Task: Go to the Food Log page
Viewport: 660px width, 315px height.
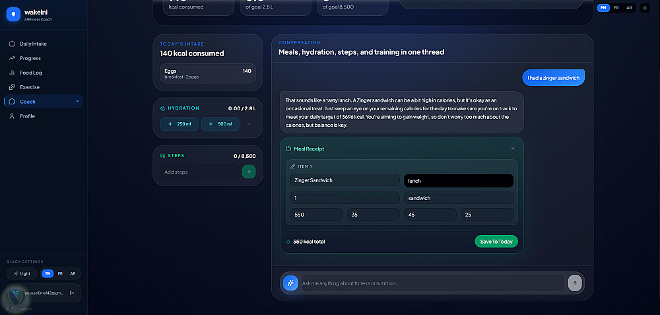Action: tap(30, 73)
